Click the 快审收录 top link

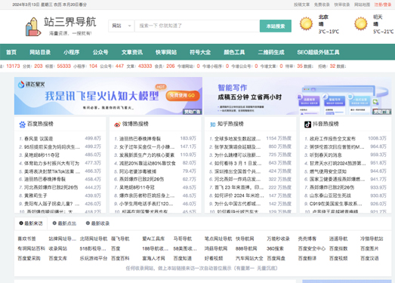342,5
